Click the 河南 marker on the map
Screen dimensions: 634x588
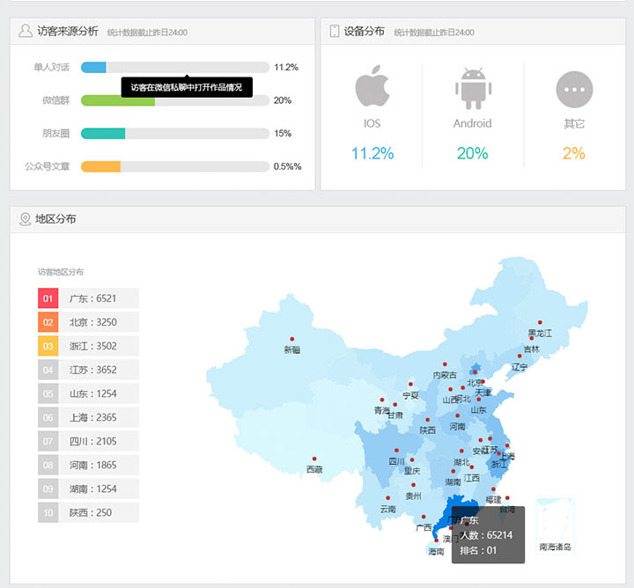(457, 415)
